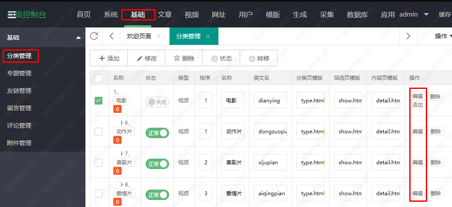Image resolution: width=452 pixels, height=207 pixels.
Task: Tick the select-all checkbox in table header
Action: 99,78
